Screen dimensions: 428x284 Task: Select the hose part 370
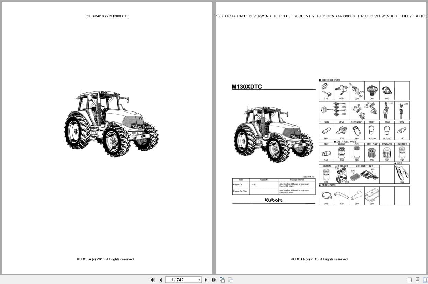coord(342,196)
